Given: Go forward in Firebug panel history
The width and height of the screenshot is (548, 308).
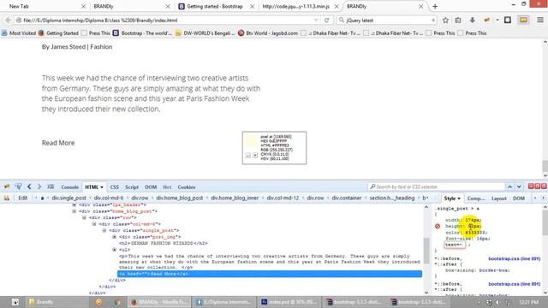Looking at the screenshot, I should [x=39, y=187].
